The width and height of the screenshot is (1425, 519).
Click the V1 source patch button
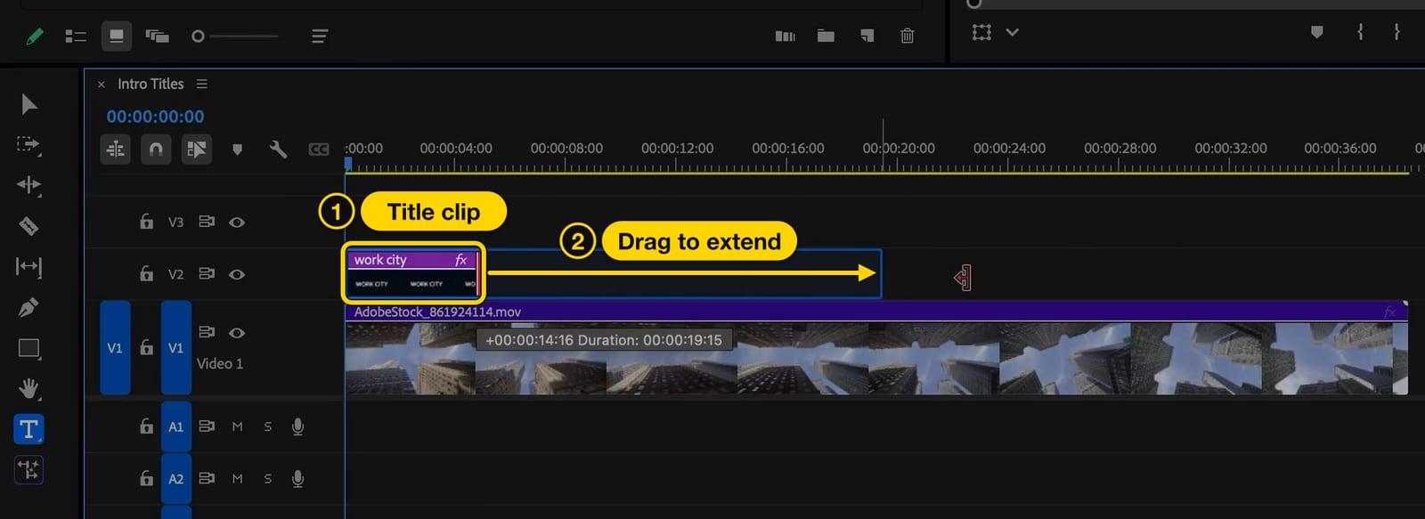115,347
